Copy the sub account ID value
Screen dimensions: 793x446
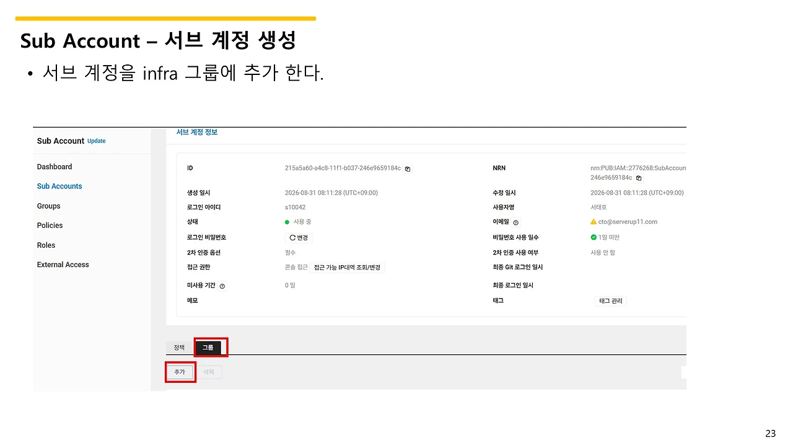click(x=408, y=168)
